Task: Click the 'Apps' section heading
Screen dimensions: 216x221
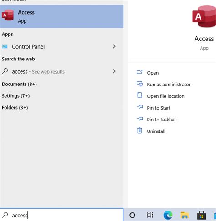Action: click(x=7, y=34)
